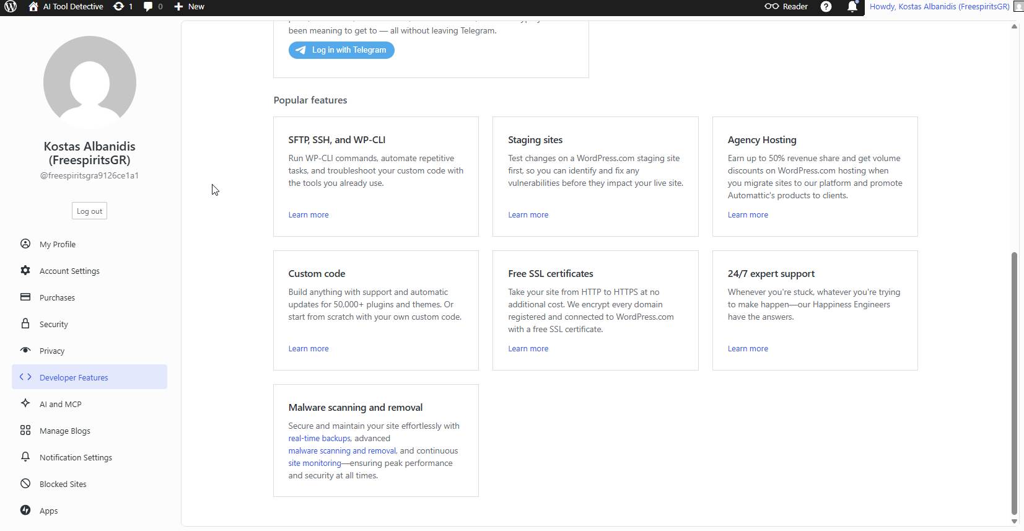1024x531 pixels.
Task: Click the Blocked Sites prohibited icon
Action: coord(25,483)
